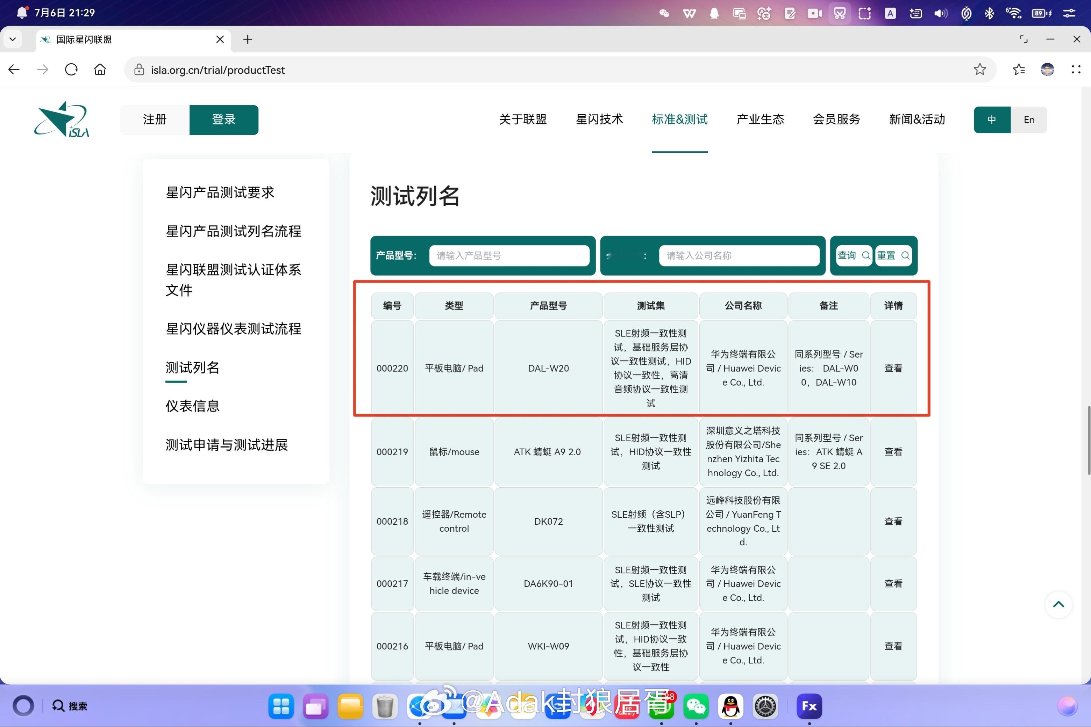Open the control center sliders icon
Image resolution: width=1091 pixels, height=727 pixels.
1069,13
